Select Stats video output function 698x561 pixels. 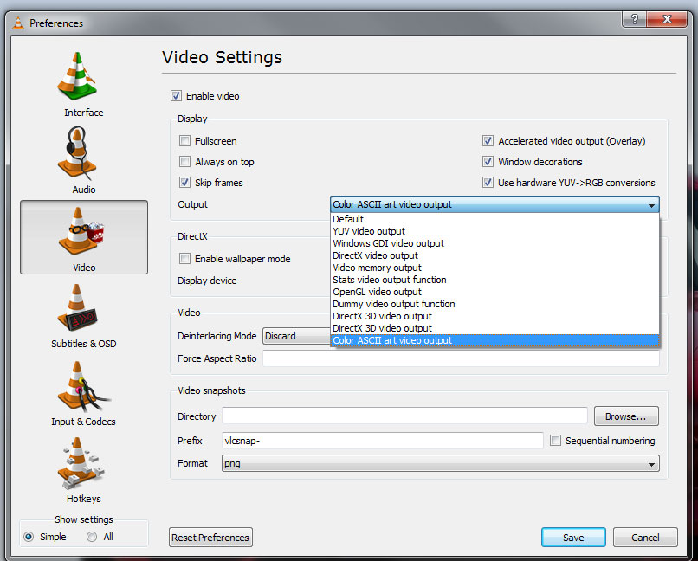(494, 280)
